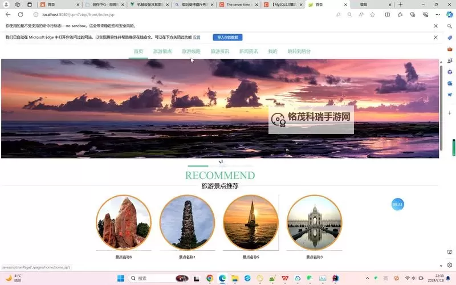This screenshot has height=285, width=456.
Task: Click the blue 09:33 timer bubble
Action: coord(397,204)
